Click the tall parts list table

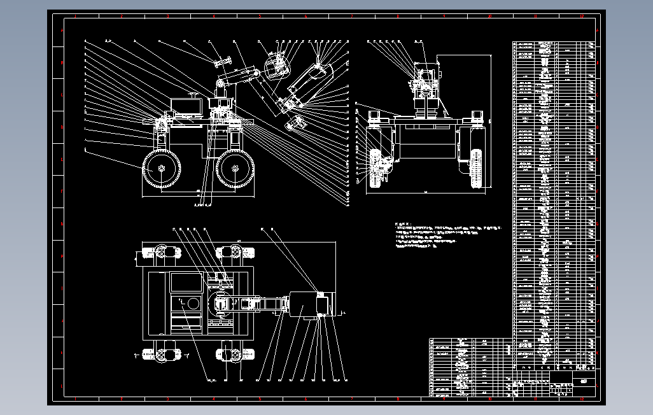[554, 205]
